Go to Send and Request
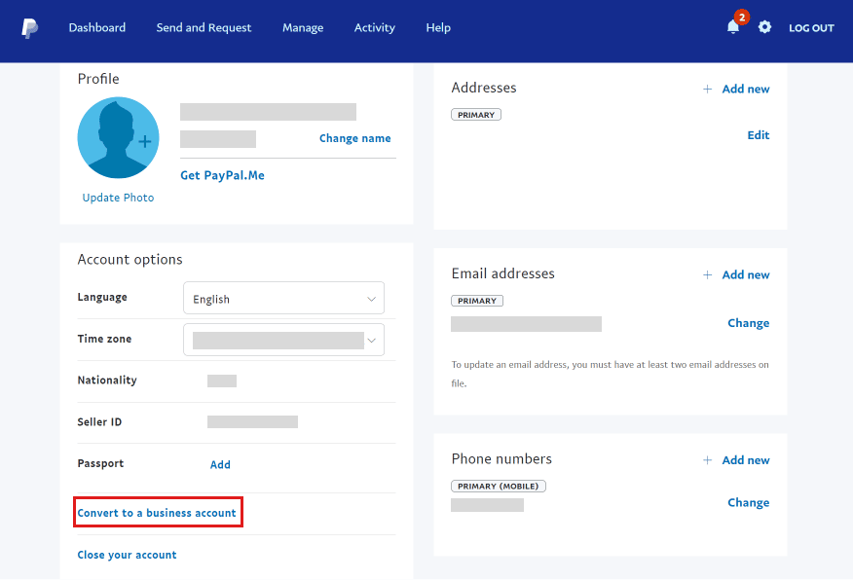This screenshot has width=853, height=580. click(204, 27)
